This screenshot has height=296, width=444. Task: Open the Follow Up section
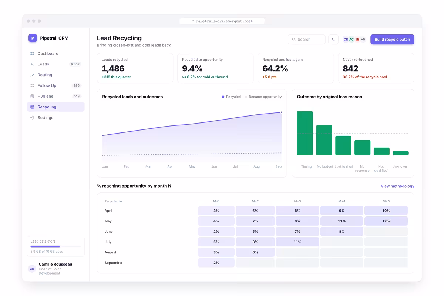point(55,85)
